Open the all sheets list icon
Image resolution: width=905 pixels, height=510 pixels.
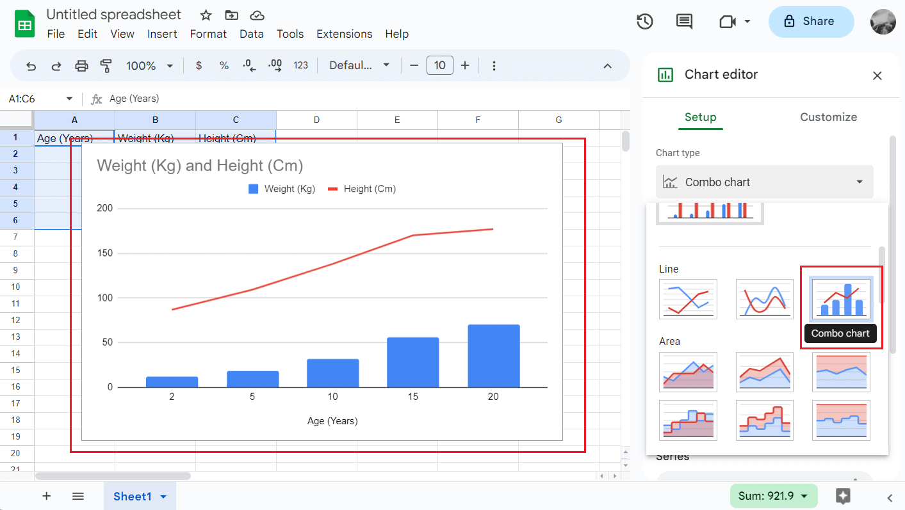[x=78, y=496]
